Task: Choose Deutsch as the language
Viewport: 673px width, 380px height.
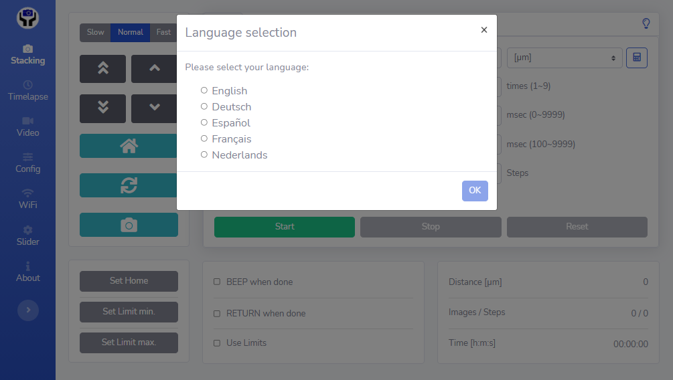Action: pos(204,106)
